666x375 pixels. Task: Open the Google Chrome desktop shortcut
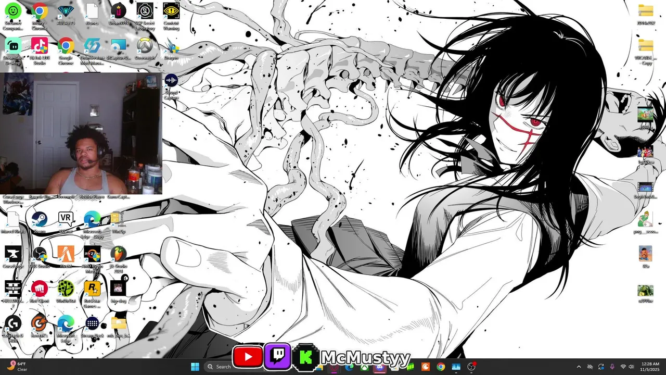tap(66, 51)
